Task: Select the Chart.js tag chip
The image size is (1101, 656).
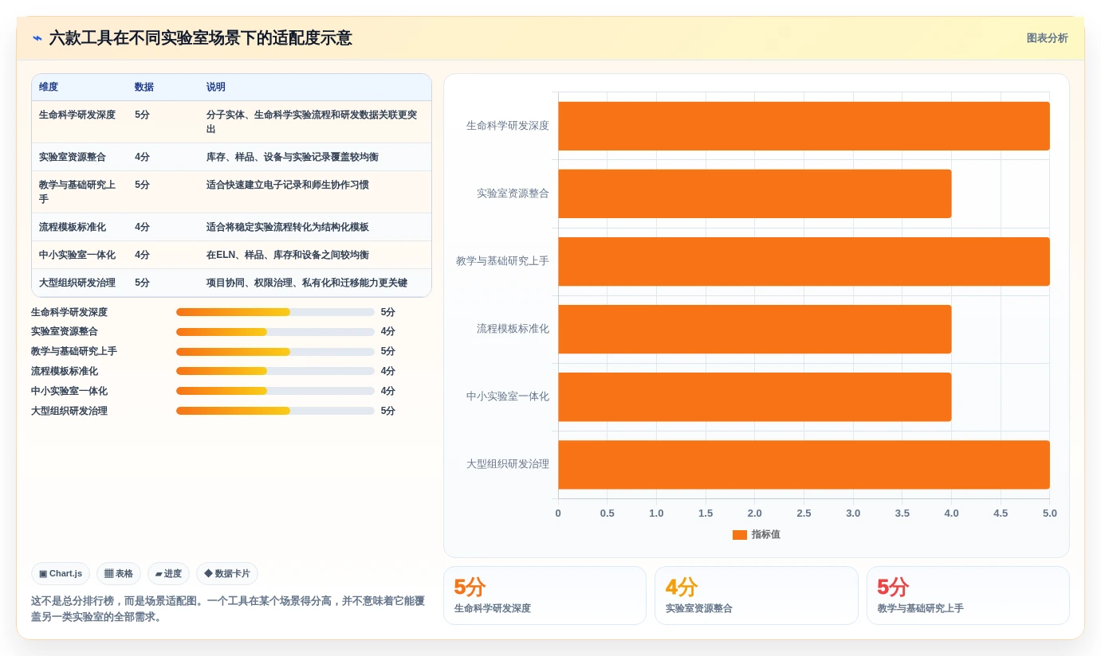Action: click(x=61, y=573)
